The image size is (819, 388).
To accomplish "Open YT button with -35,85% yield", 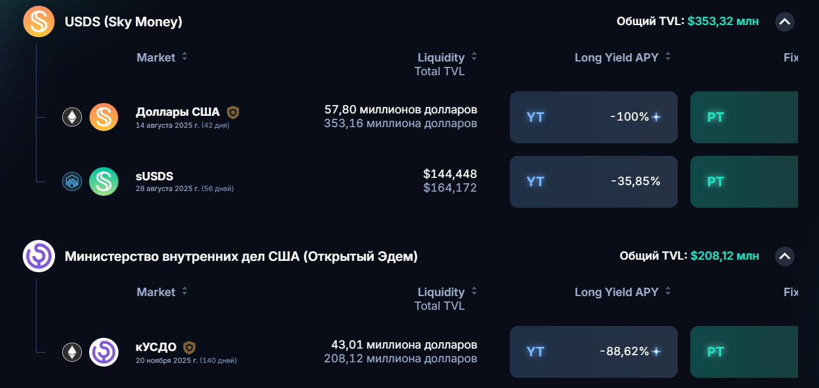I will 593,181.
